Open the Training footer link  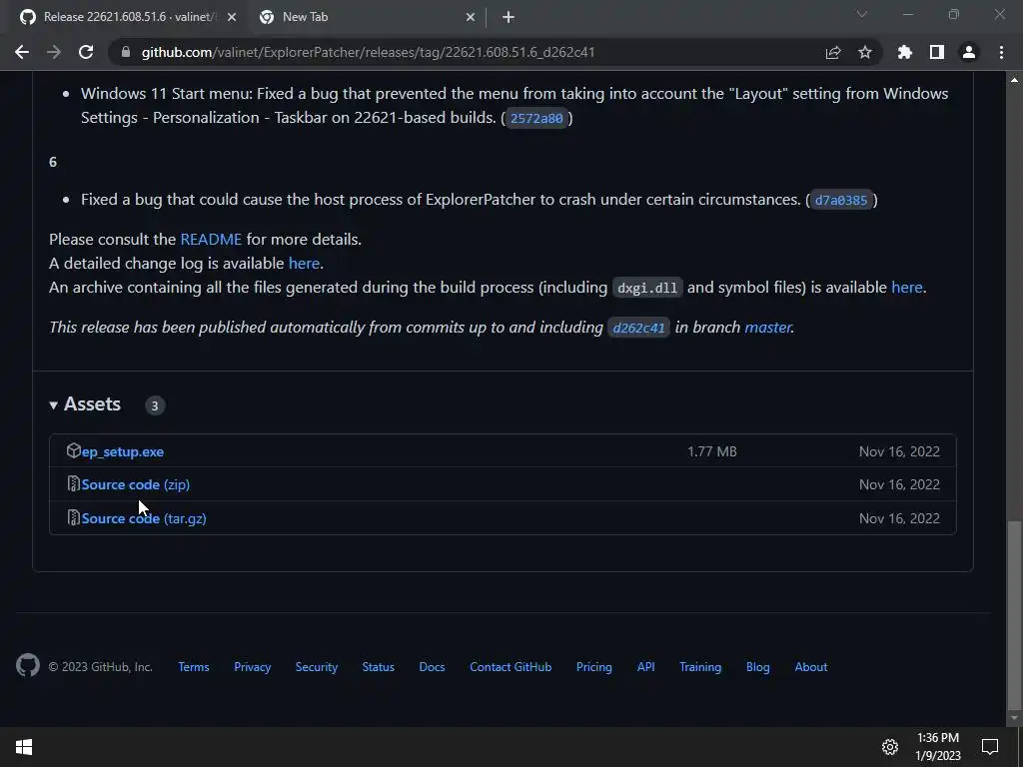[700, 666]
